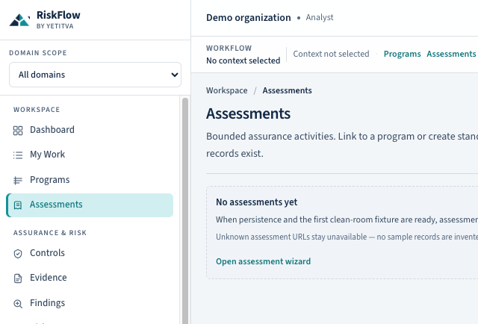Click ASSURANCE & RISK section label

coord(50,233)
